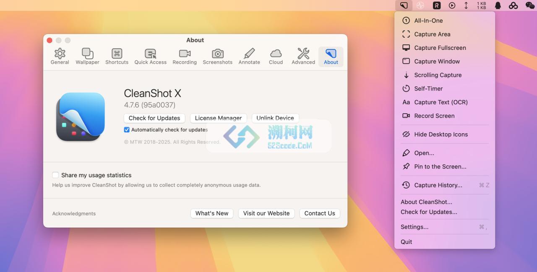Choose Hide Desktop Icons menu item
The image size is (537, 272).
445,135
